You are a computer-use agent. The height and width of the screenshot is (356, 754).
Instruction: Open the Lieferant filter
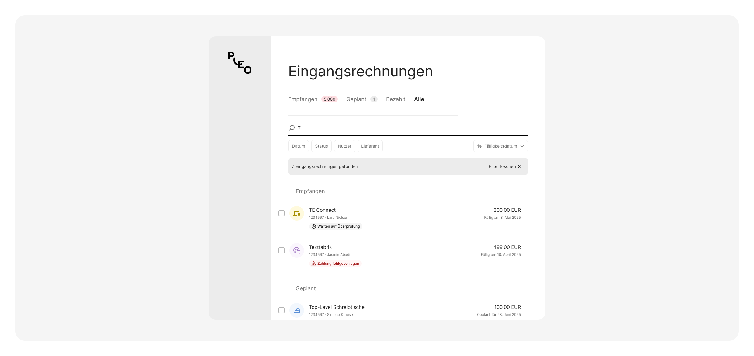370,146
